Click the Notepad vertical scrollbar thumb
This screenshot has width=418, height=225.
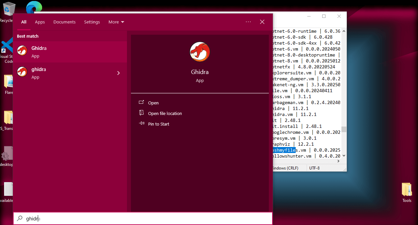click(x=344, y=129)
